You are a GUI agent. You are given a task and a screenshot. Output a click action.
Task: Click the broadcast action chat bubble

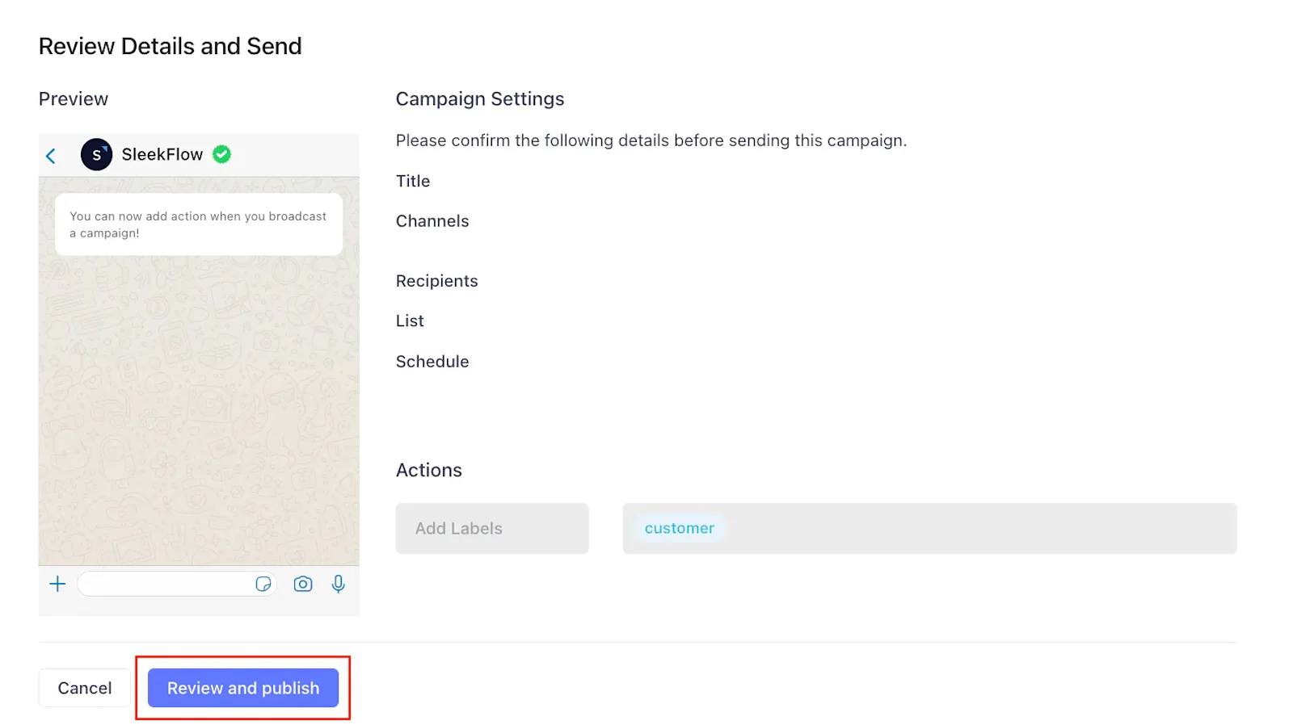(x=198, y=224)
